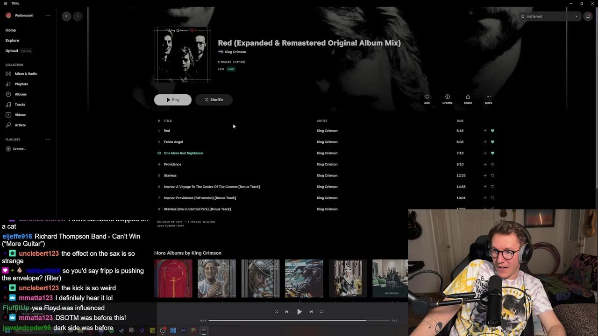This screenshot has width=598, height=336.
Task: Unlike the track Fallen Angel
Action: click(x=492, y=142)
